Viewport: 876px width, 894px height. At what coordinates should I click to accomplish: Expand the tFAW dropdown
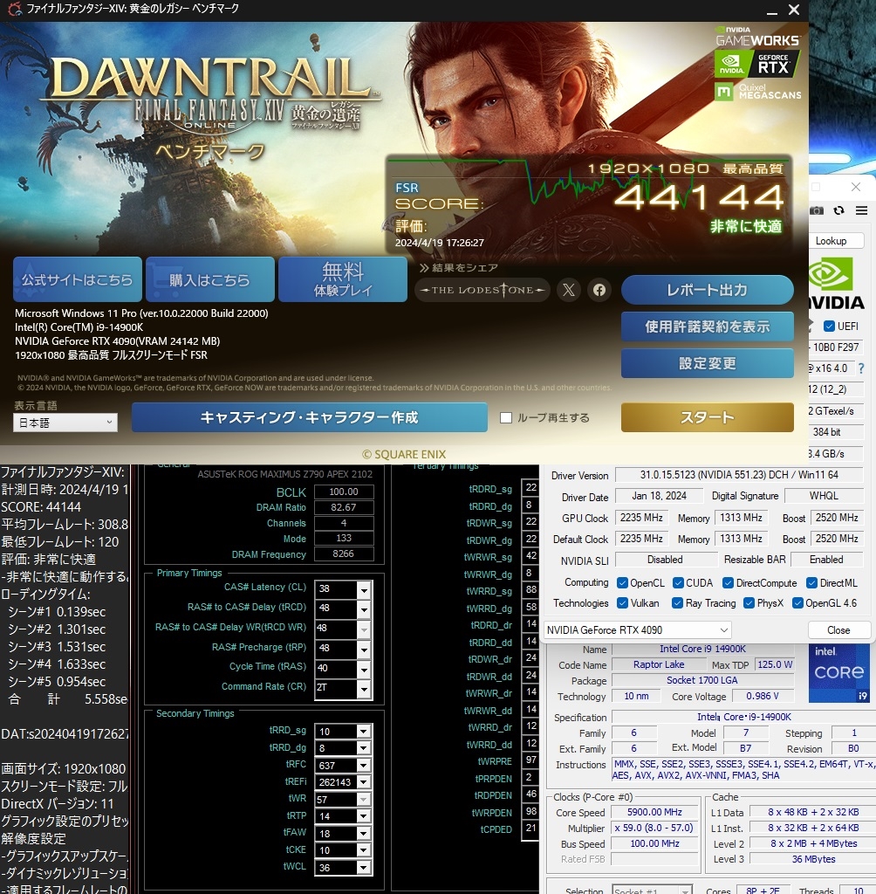[x=364, y=833]
